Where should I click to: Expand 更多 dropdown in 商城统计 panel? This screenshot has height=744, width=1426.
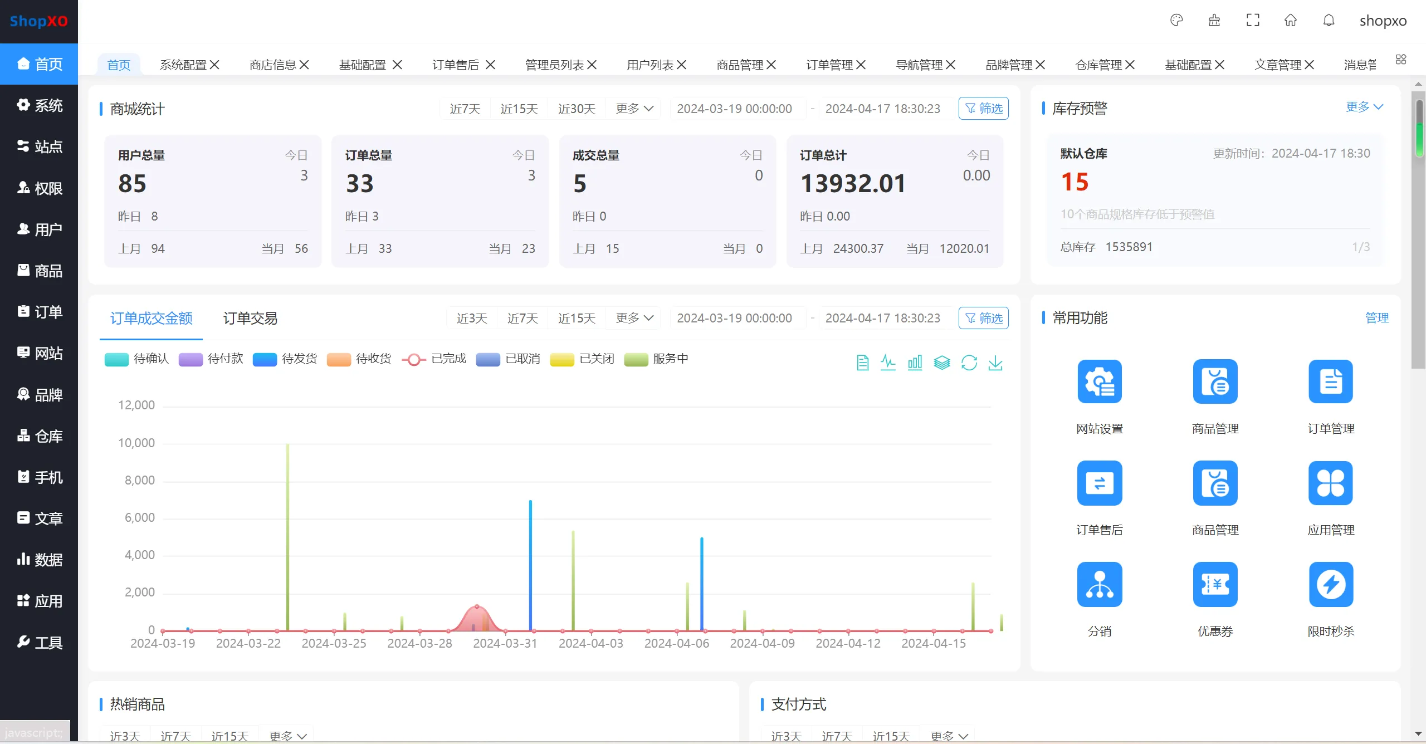tap(634, 109)
